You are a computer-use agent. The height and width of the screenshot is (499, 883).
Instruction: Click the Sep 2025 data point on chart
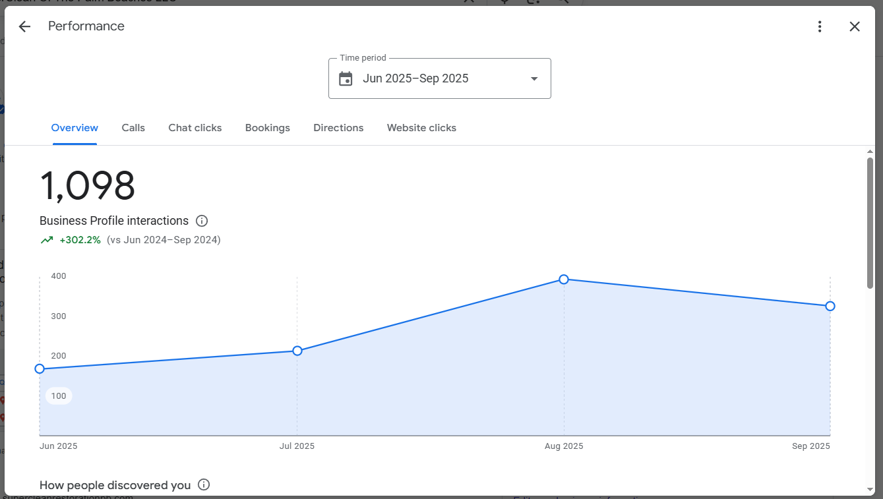click(x=830, y=306)
